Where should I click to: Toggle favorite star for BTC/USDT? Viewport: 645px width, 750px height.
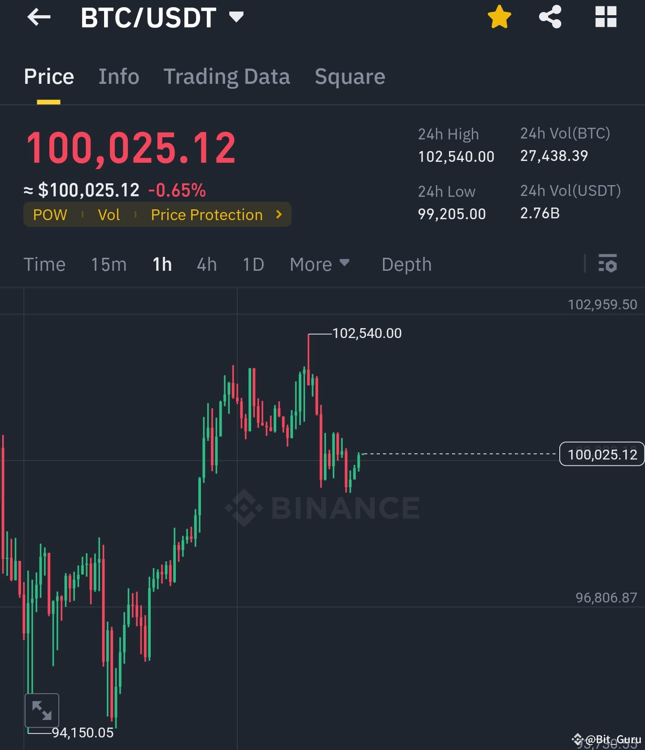tap(499, 17)
